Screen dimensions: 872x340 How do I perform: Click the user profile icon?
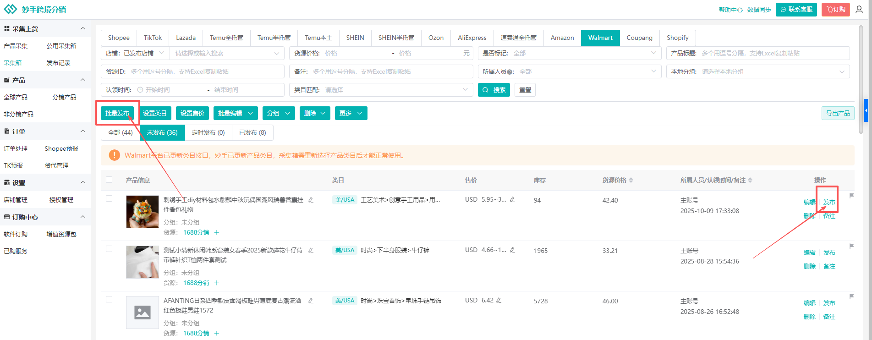[x=859, y=10]
